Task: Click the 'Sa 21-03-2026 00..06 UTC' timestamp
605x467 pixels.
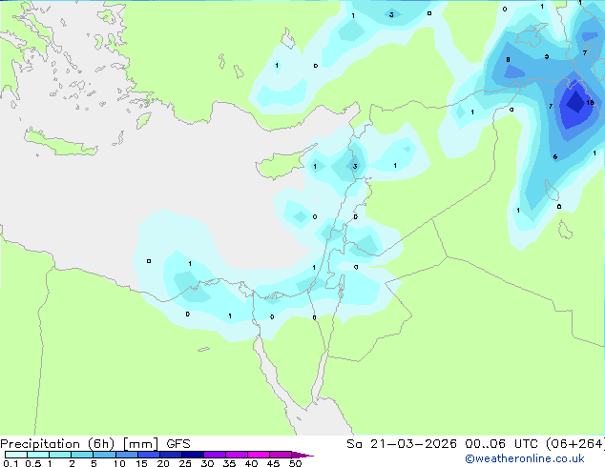Action: [x=442, y=444]
